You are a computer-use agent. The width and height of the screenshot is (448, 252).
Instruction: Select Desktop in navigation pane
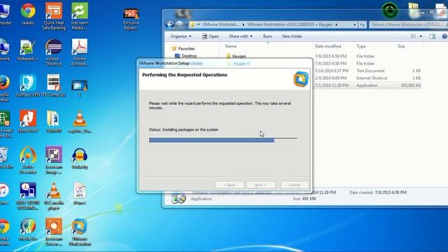point(186,56)
